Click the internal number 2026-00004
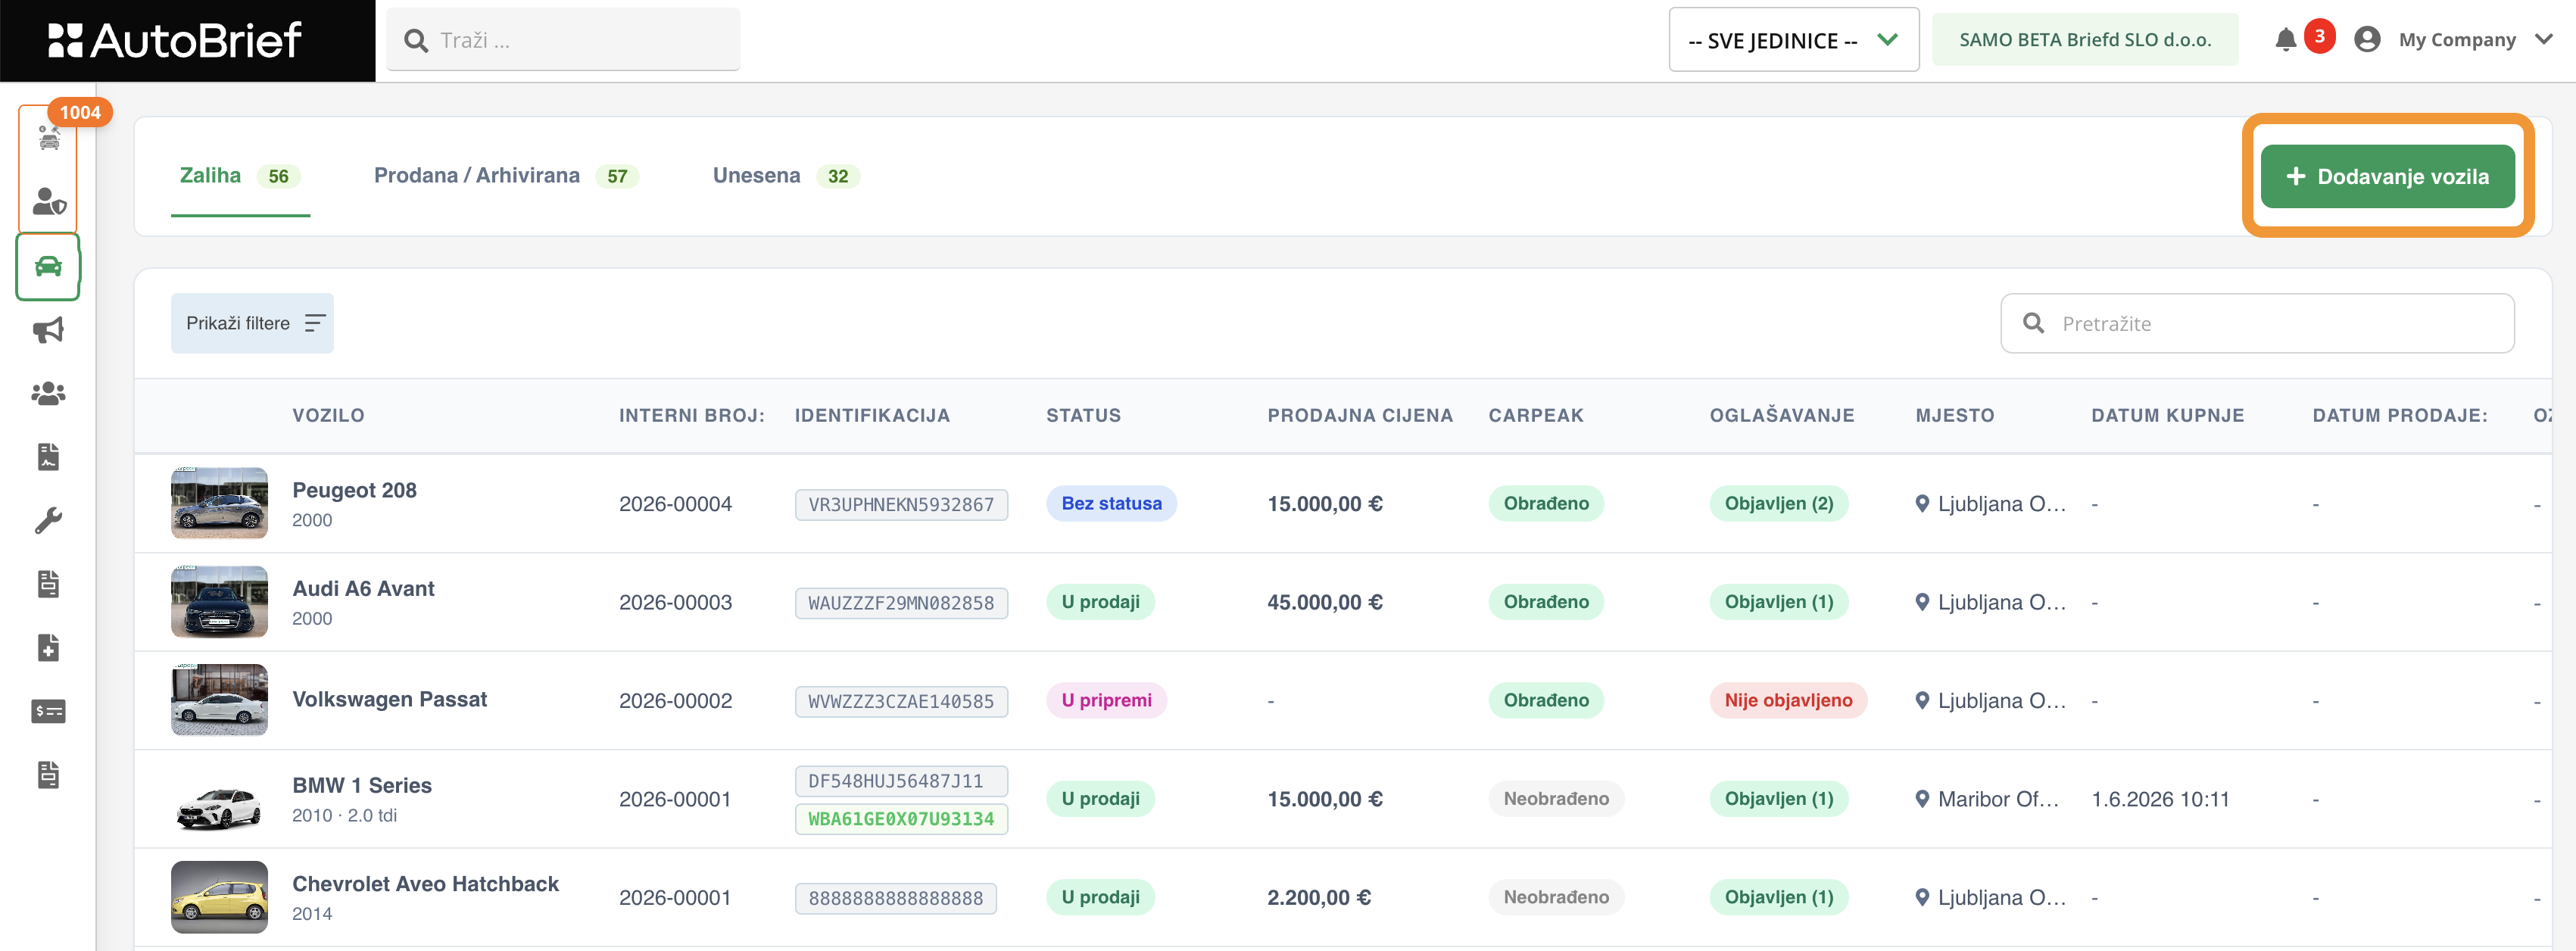This screenshot has height=951, width=2576. click(x=675, y=504)
